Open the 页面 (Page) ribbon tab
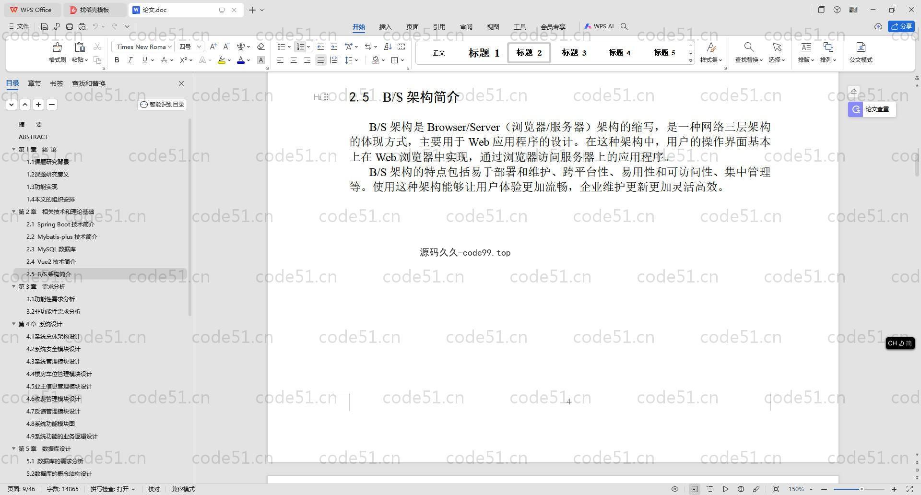This screenshot has height=495, width=921. coord(412,27)
